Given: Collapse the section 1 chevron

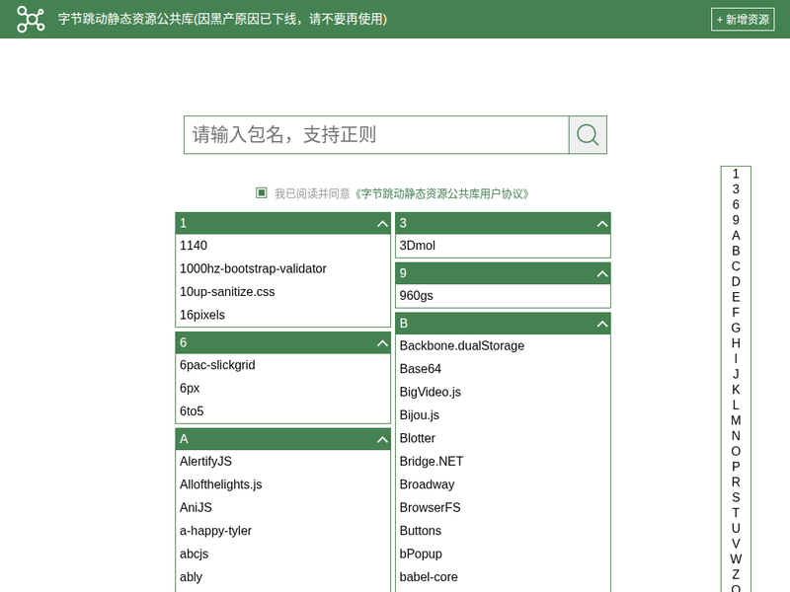Looking at the screenshot, I should pos(382,224).
